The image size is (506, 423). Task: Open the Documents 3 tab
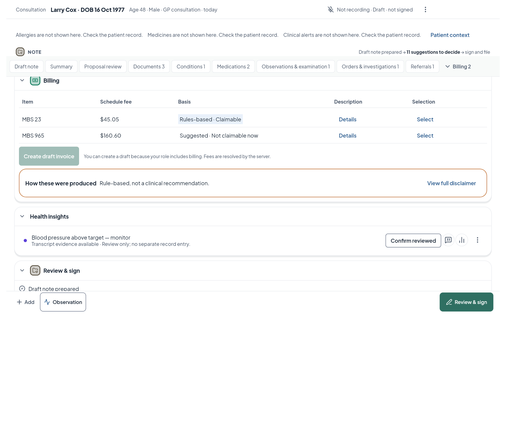(x=149, y=67)
